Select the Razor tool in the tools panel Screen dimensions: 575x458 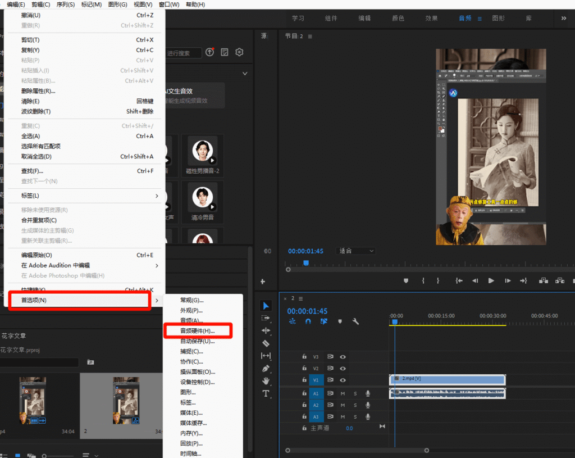click(x=266, y=343)
